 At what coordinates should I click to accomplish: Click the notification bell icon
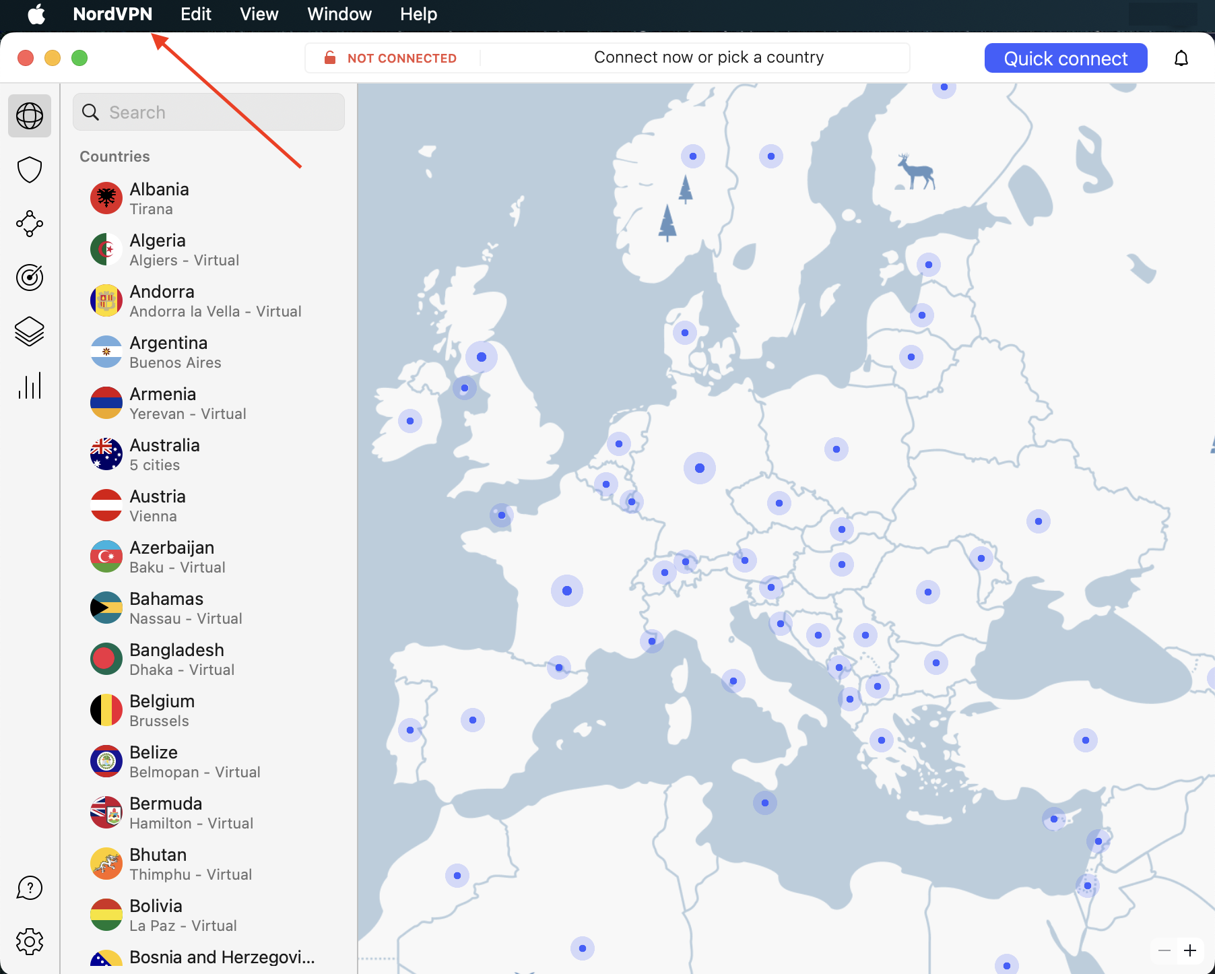coord(1181,58)
